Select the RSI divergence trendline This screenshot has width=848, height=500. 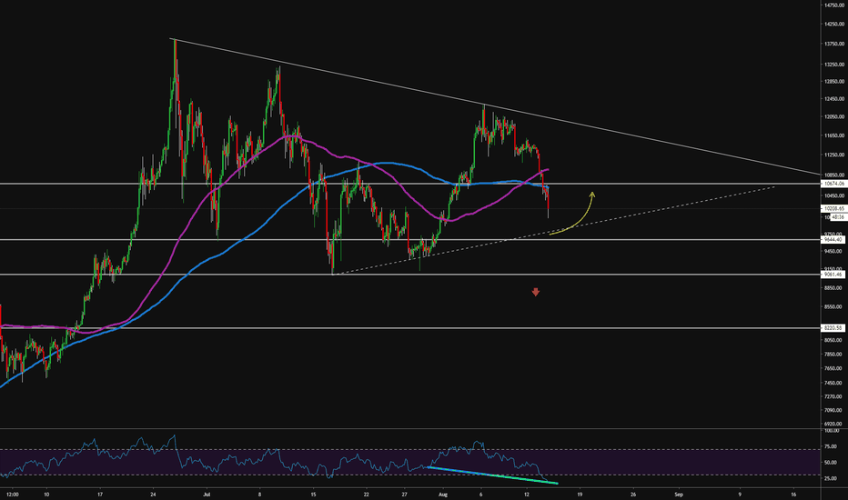(x=492, y=475)
